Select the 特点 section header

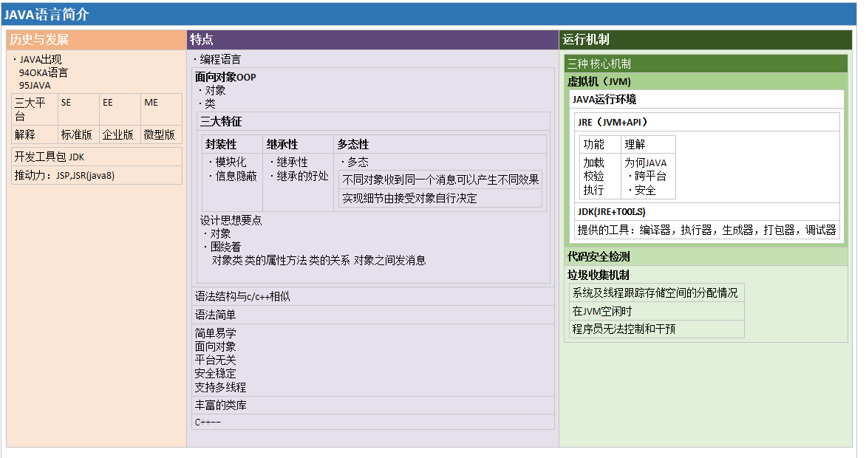tap(372, 40)
